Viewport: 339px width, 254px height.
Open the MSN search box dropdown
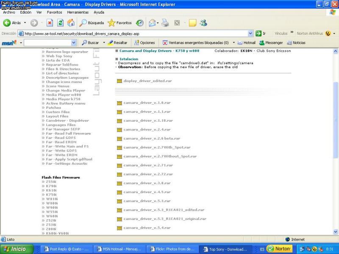click(x=73, y=43)
